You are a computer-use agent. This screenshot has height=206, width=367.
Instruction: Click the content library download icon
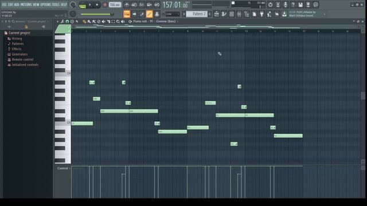(x=284, y=14)
